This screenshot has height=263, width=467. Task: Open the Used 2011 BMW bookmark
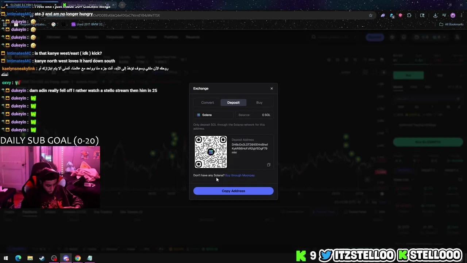click(88, 24)
